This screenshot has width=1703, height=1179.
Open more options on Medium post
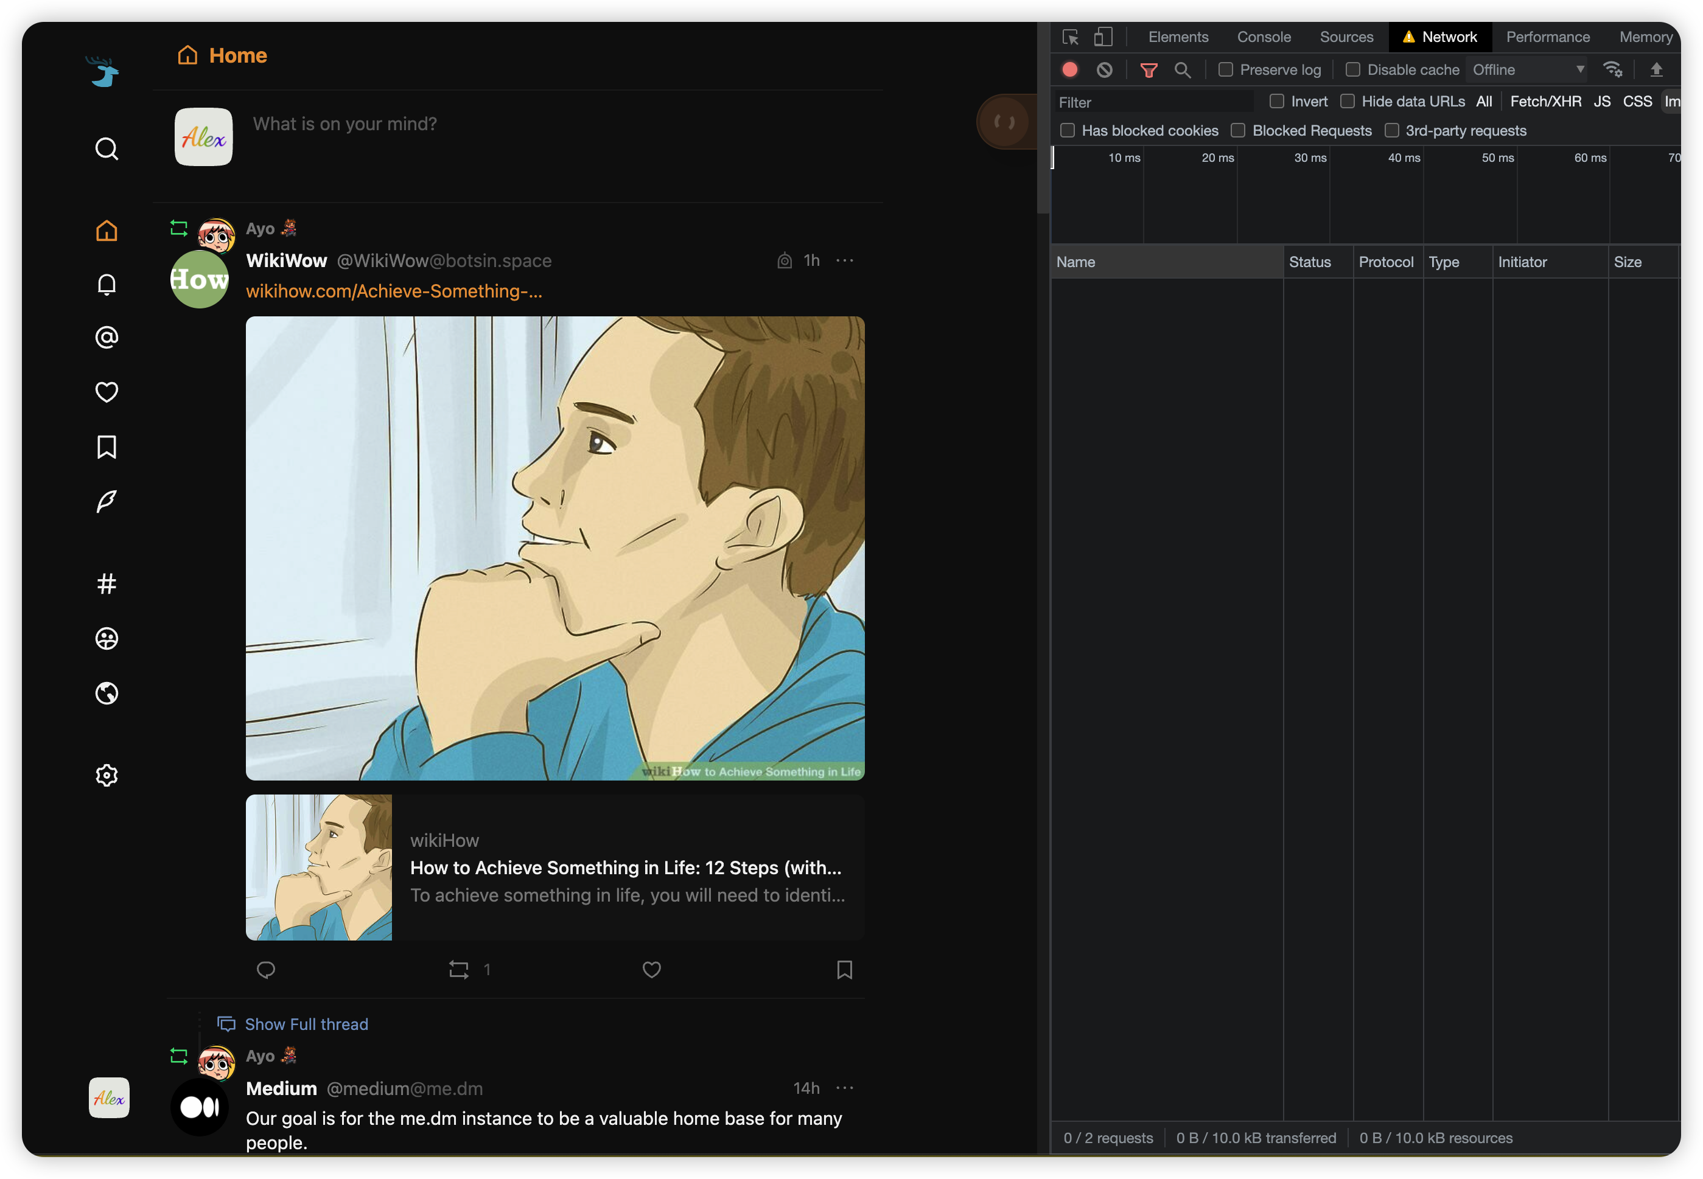tap(844, 1087)
